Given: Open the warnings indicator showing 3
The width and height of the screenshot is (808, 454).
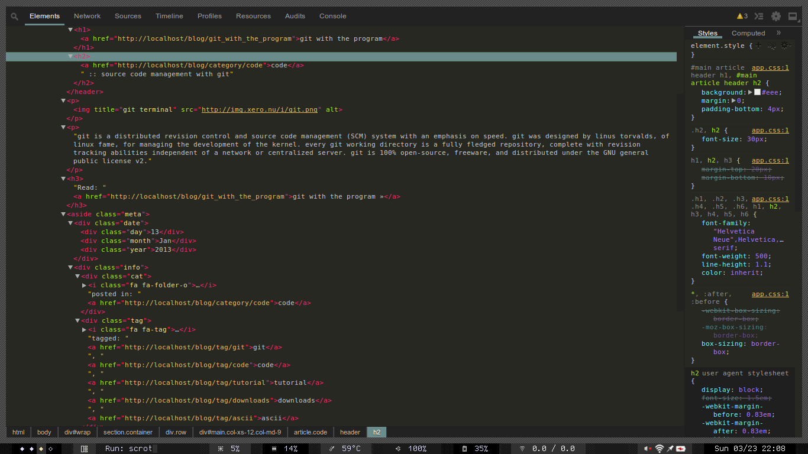Looking at the screenshot, I should point(742,17).
